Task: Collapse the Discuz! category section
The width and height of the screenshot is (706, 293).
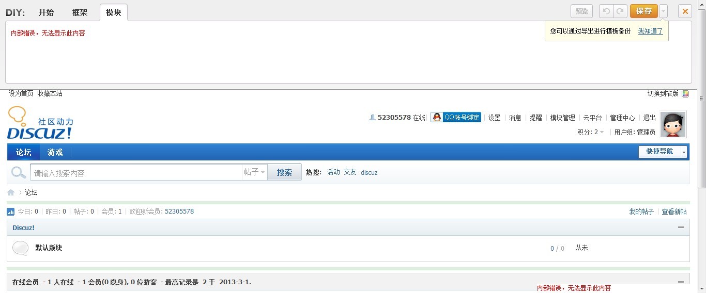Action: click(681, 227)
